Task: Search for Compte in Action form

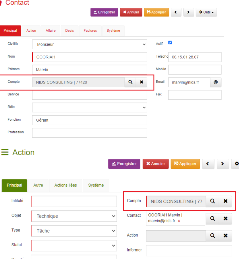Action: pyautogui.click(x=212, y=201)
